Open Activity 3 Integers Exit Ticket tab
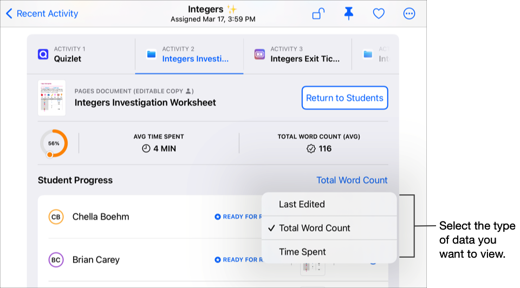The width and height of the screenshot is (520, 288). coord(297,54)
